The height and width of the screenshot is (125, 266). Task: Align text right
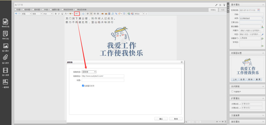94,14
